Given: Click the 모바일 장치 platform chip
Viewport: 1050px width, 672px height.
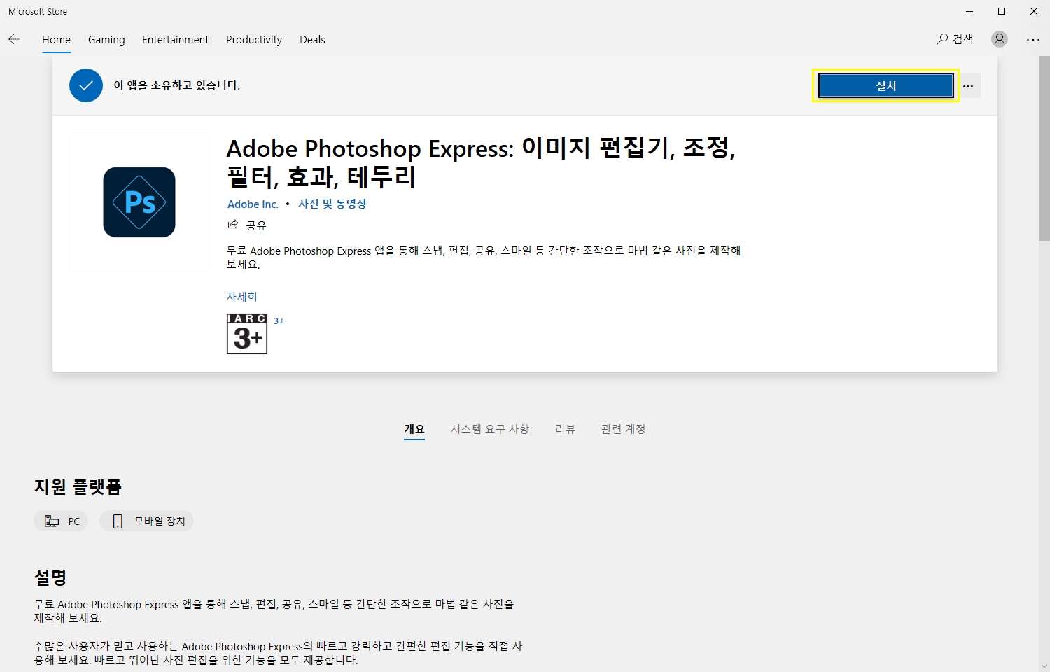Looking at the screenshot, I should coord(147,521).
